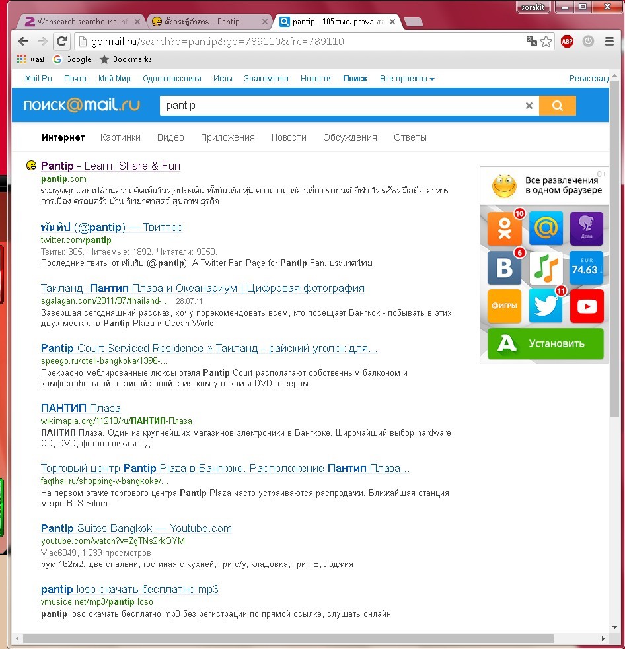Select the Видео search category
This screenshot has height=649, width=625.
tap(170, 137)
